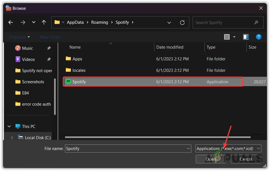Select This PC in the navigation pane
The width and height of the screenshot is (270, 171).
pos(25,127)
